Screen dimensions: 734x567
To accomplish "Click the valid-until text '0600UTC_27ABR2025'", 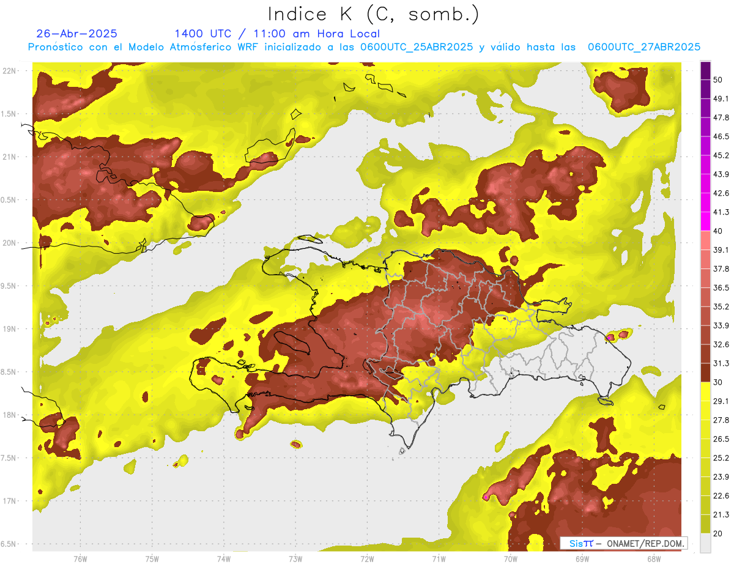I will click(644, 47).
